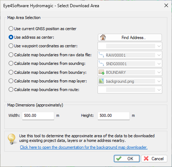The image size is (172, 167).
Task: Click the track icon beside RAW00001
Action: pos(101,55)
